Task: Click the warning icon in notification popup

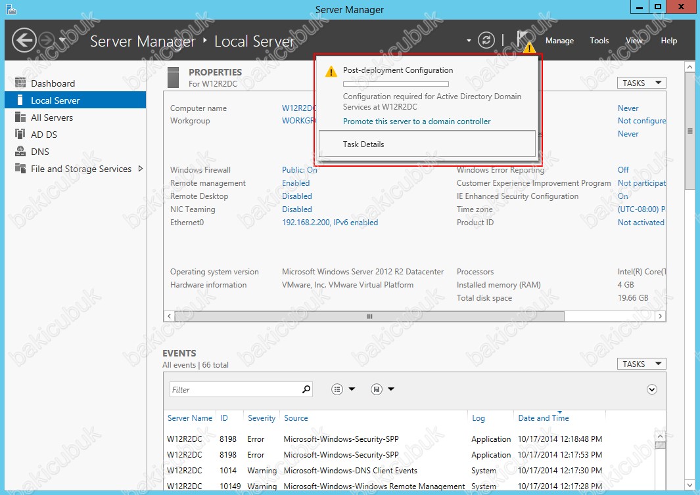Action: 331,72
